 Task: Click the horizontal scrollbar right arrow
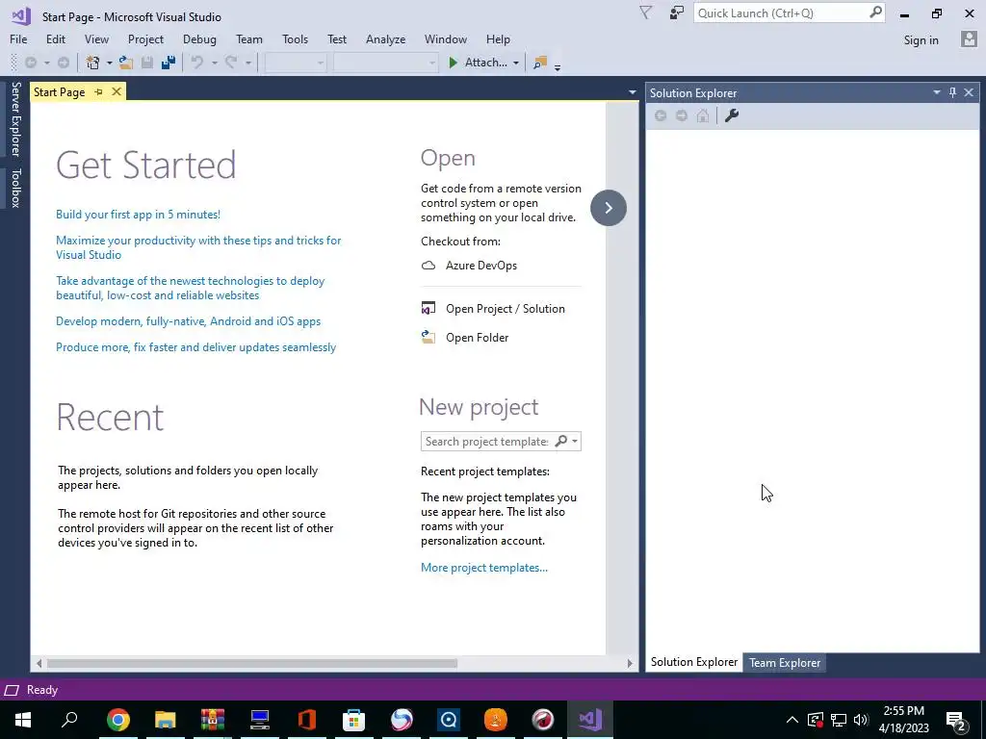coord(630,663)
